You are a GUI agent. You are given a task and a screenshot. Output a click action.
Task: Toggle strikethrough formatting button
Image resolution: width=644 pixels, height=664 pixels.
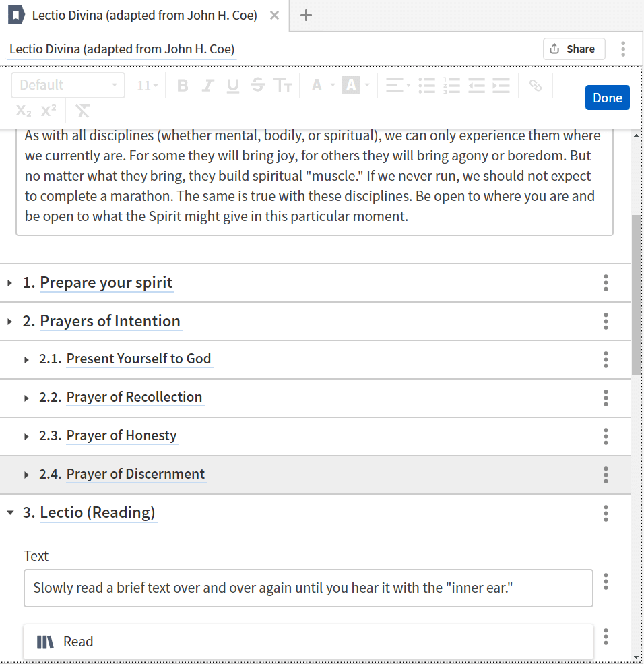[x=257, y=86]
